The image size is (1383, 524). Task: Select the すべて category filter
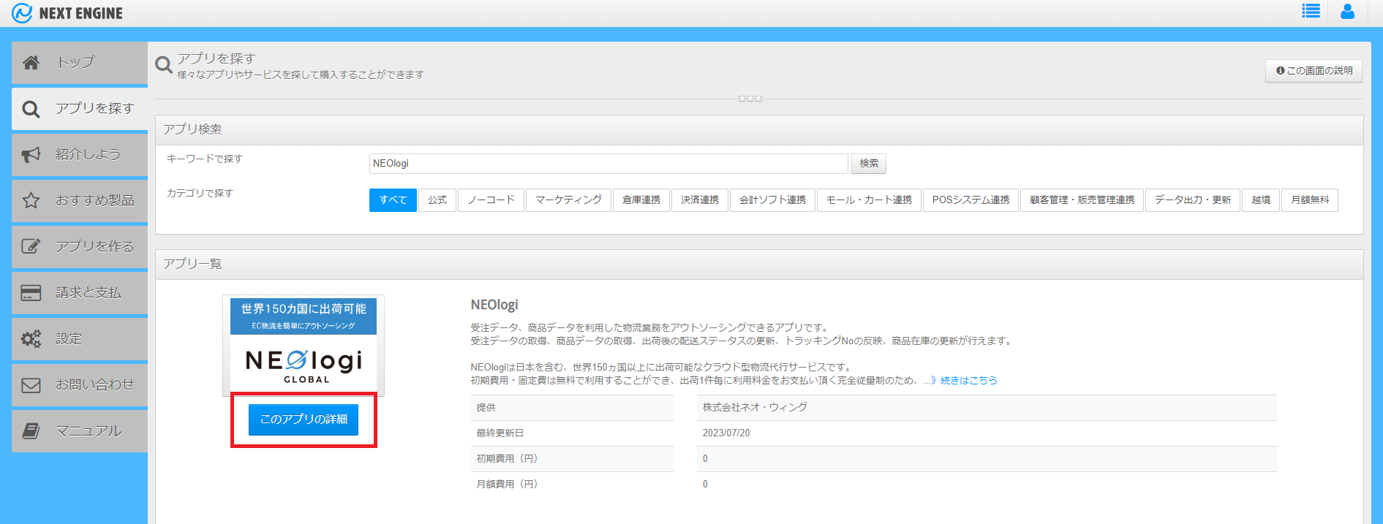[393, 200]
